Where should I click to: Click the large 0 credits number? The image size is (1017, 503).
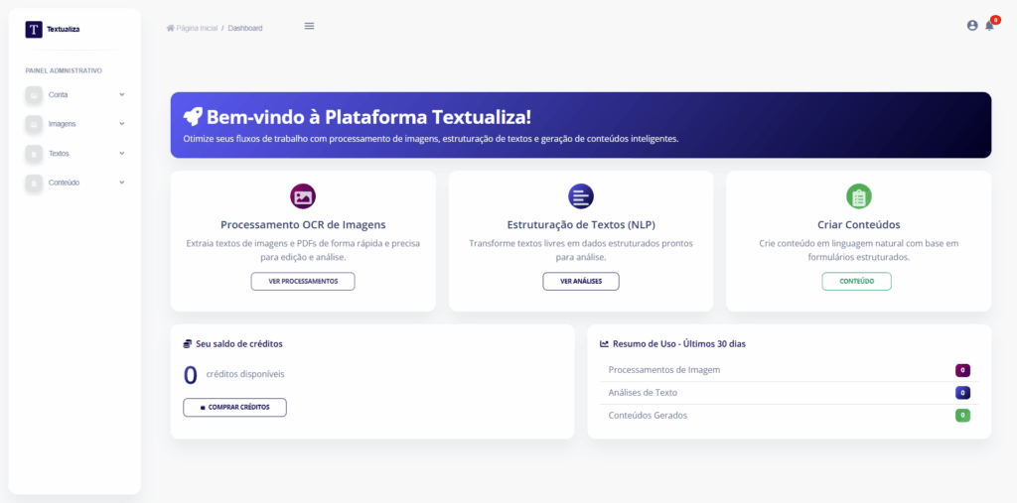tap(190, 375)
